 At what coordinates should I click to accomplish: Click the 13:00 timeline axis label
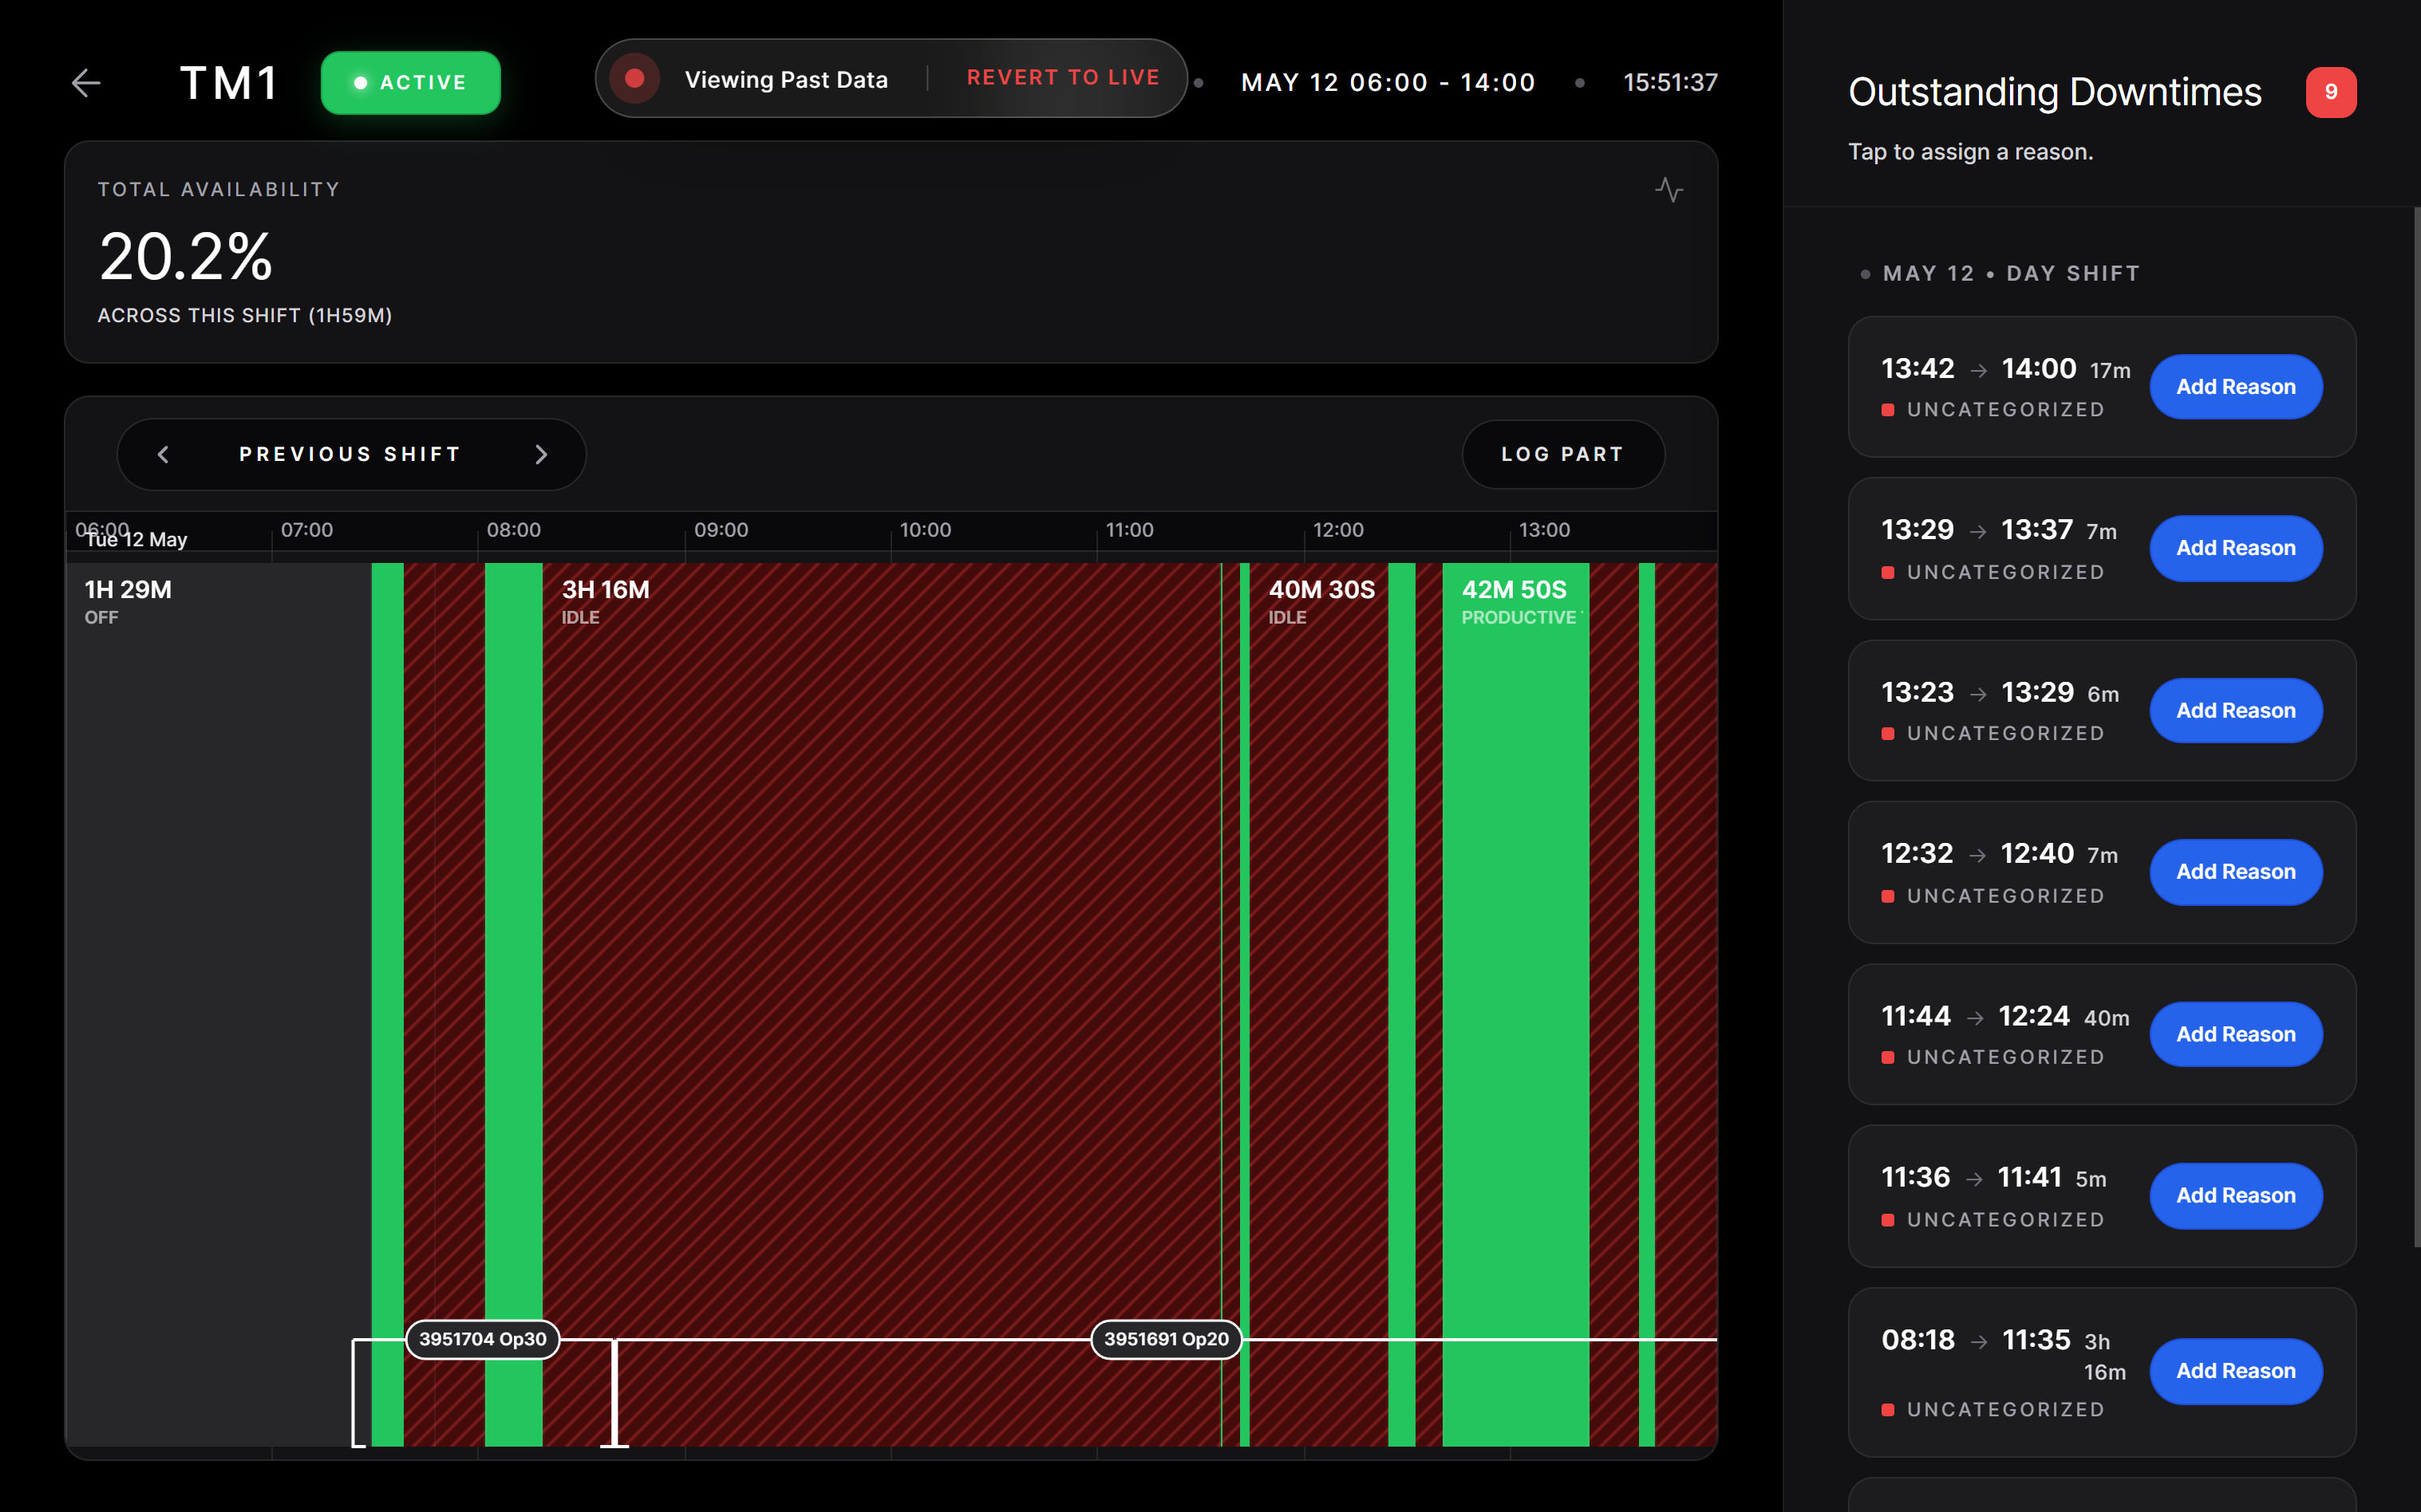[1545, 530]
